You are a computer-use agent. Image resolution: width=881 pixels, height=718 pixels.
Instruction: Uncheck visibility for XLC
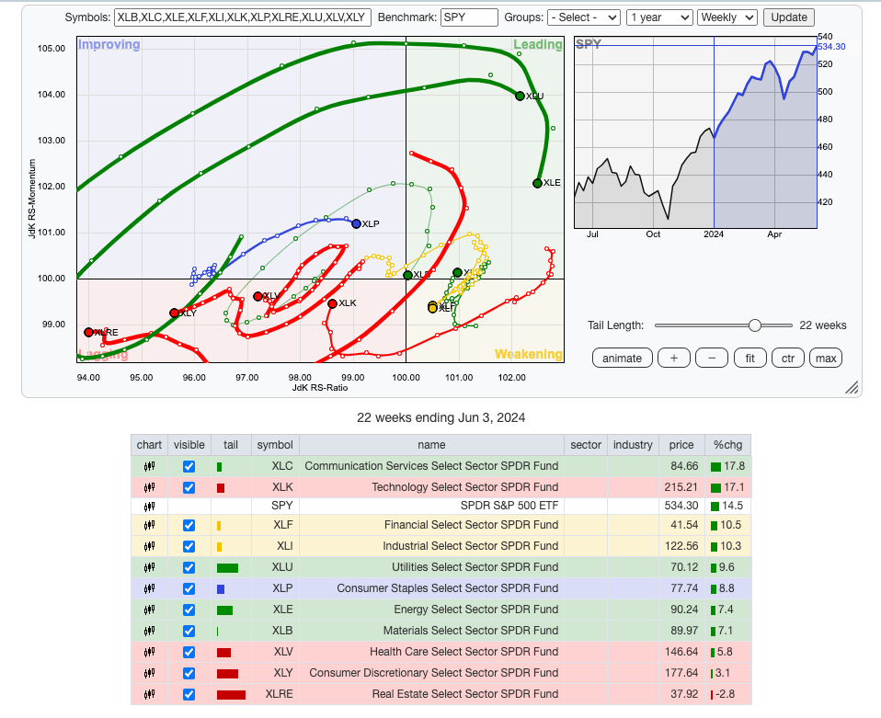click(x=189, y=466)
